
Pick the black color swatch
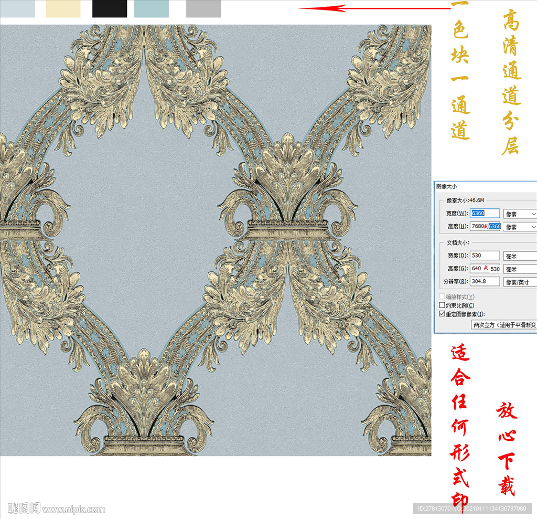point(110,9)
